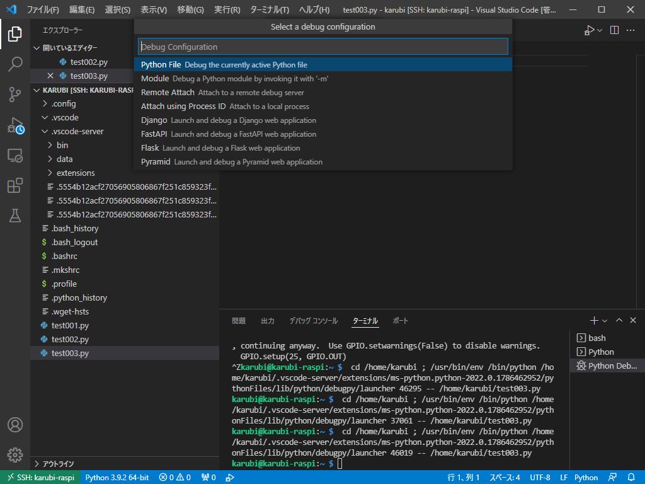Screen dimensions: 645x484
Task: Choose Flask debug configuration
Action: click(323, 147)
